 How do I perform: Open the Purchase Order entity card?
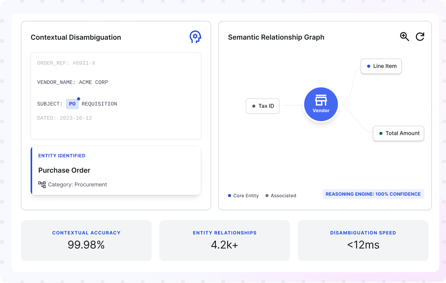[x=116, y=170]
